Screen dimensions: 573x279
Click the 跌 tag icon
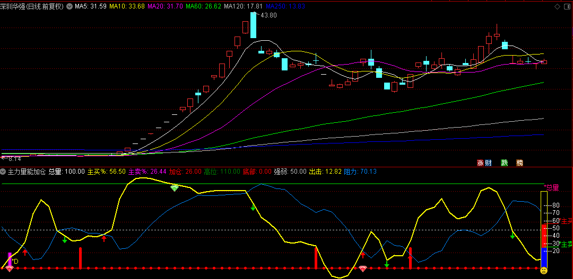pyautogui.click(x=505, y=163)
